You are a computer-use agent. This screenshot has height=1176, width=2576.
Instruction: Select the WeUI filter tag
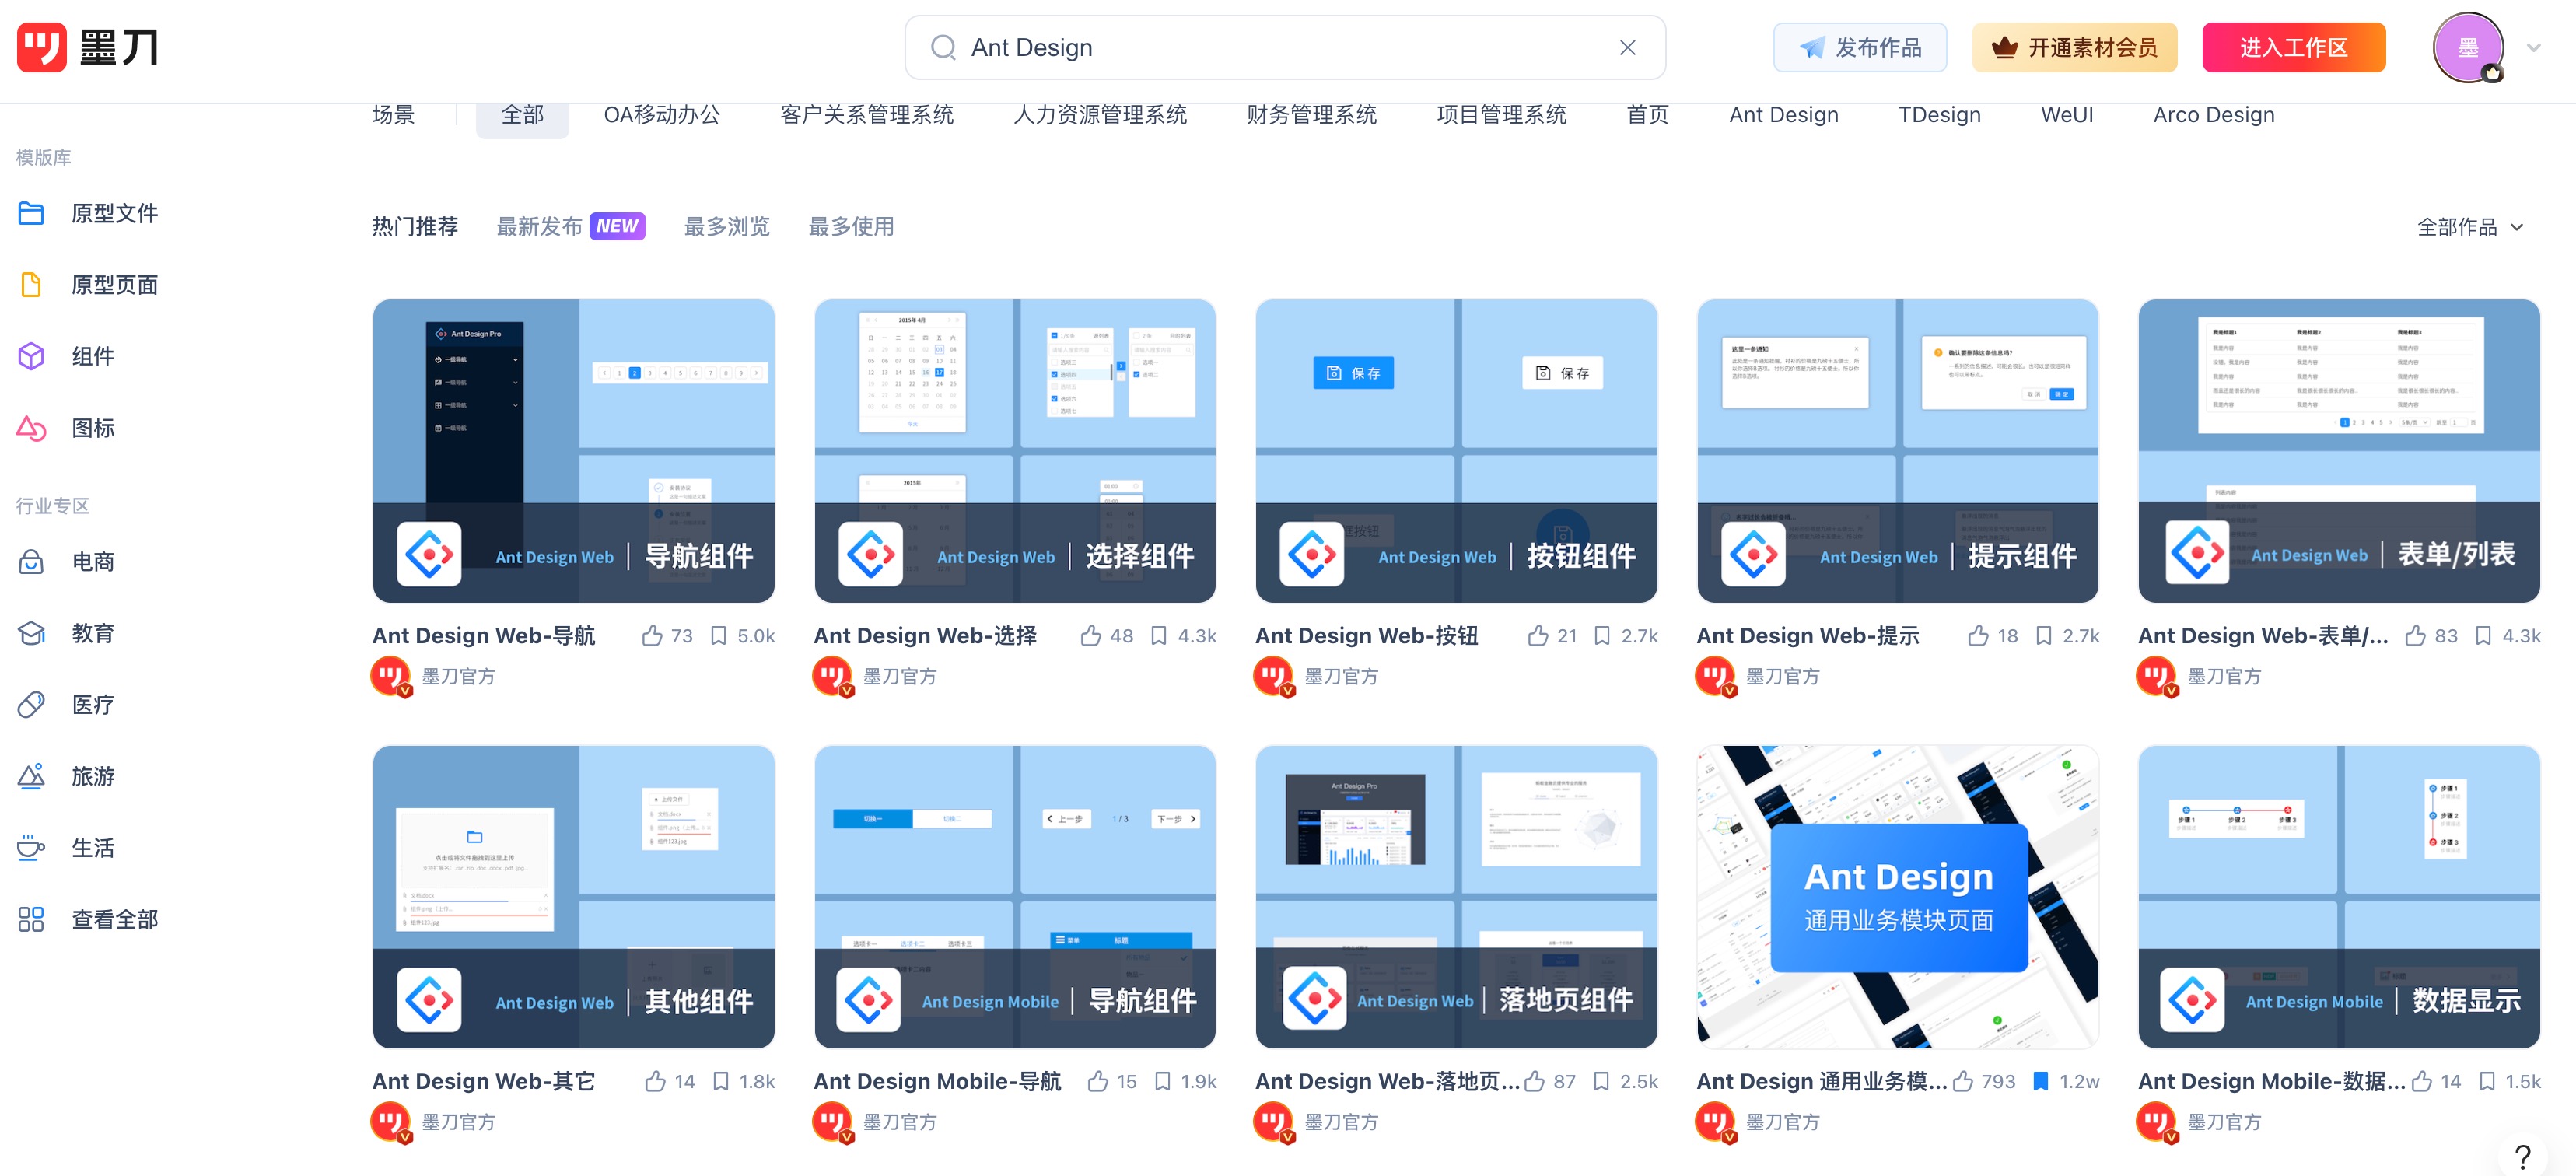2066,115
